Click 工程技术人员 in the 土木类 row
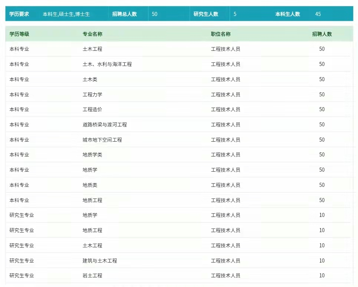 pyautogui.click(x=225, y=79)
